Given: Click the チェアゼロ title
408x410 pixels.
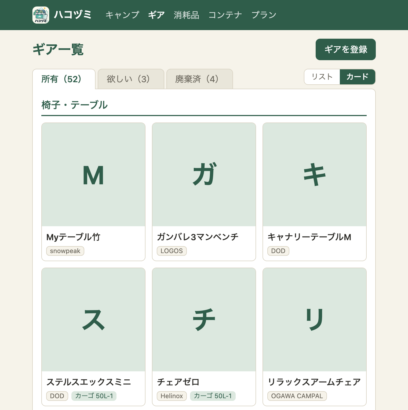Looking at the screenshot, I should (x=178, y=382).
